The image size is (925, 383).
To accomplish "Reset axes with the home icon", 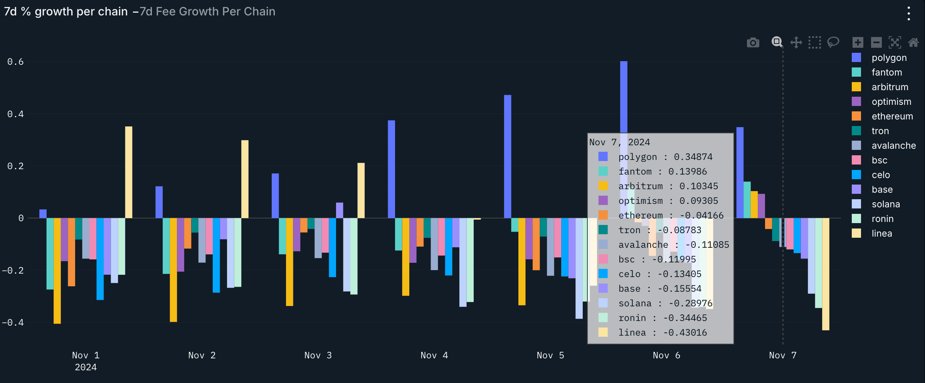I will point(913,42).
